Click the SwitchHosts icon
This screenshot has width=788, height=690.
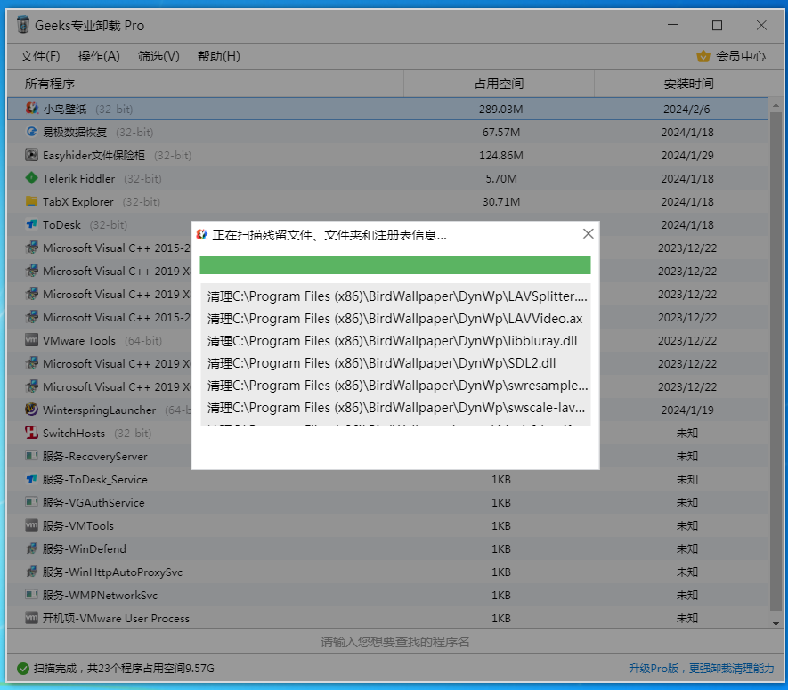coord(32,433)
